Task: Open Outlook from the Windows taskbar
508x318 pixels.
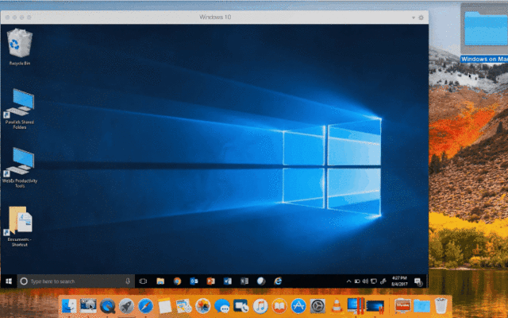Action: 194,281
